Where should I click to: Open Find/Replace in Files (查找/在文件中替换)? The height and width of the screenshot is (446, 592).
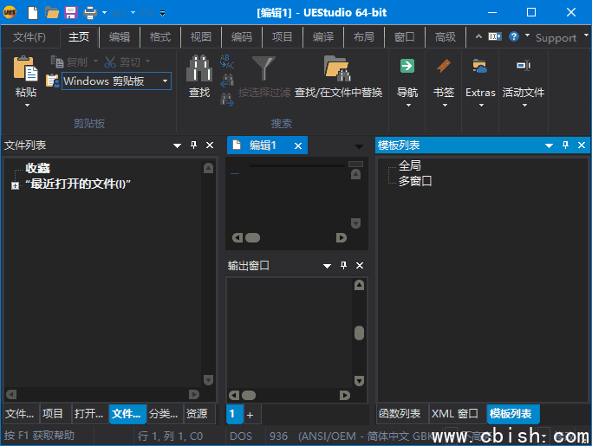pyautogui.click(x=337, y=69)
